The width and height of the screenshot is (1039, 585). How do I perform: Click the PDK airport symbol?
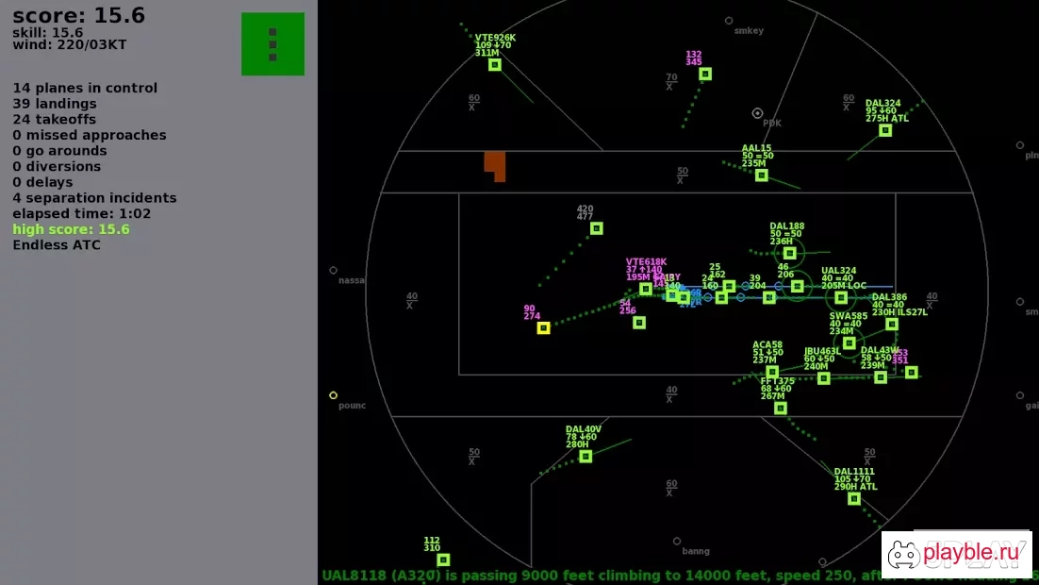pyautogui.click(x=757, y=113)
